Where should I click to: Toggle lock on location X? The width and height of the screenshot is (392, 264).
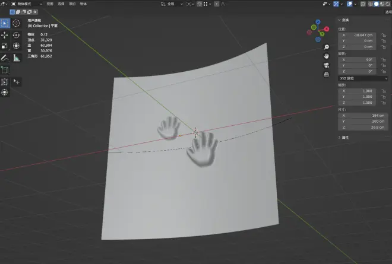[x=384, y=35]
